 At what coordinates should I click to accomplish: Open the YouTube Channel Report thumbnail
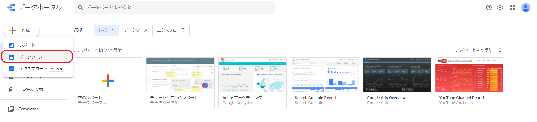[x=469, y=75]
